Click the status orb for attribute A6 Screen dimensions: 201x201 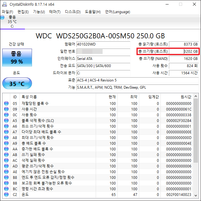click(x=6, y=126)
